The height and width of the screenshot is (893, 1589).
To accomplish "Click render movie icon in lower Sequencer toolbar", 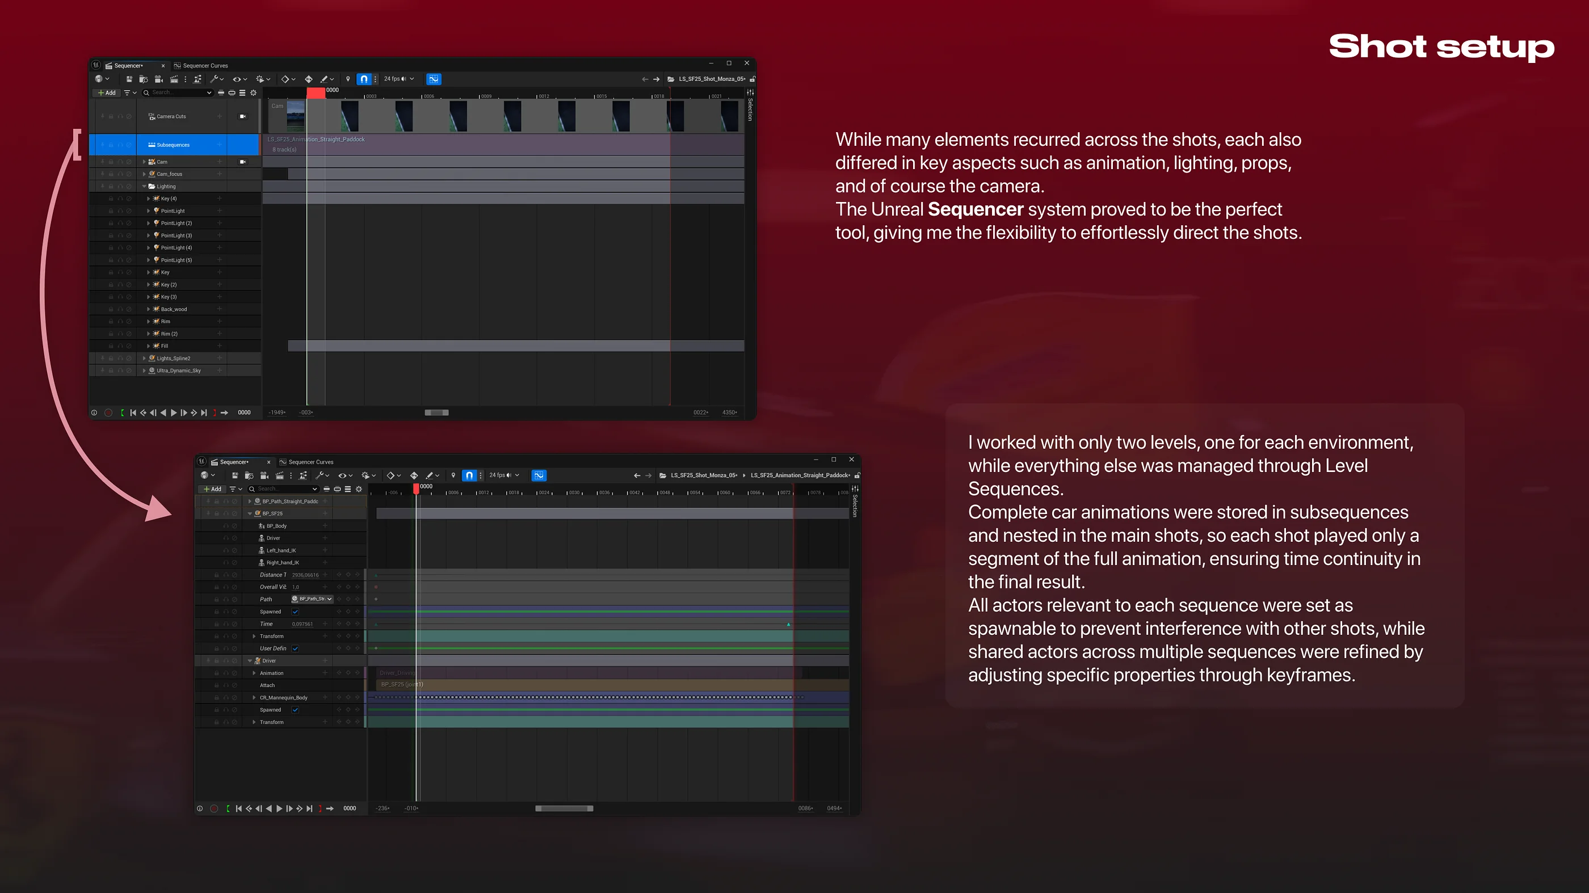I will [279, 475].
